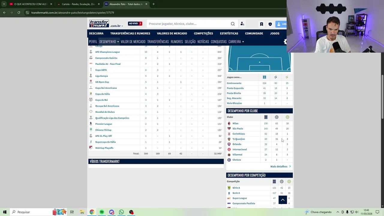Click the Chelsea club crest icon
Viewport: 384px width, 216px height.
point(229,160)
